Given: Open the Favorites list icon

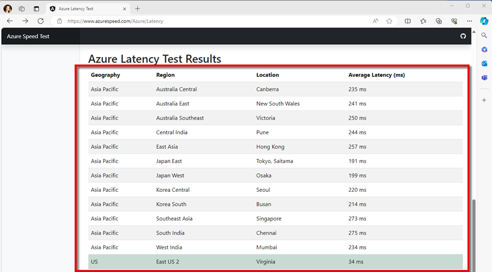Looking at the screenshot, I should point(423,21).
